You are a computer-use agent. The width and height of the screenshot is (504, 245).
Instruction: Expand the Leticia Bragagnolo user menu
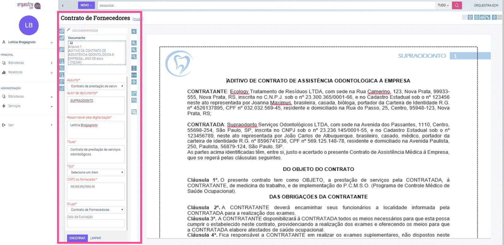coord(28,42)
